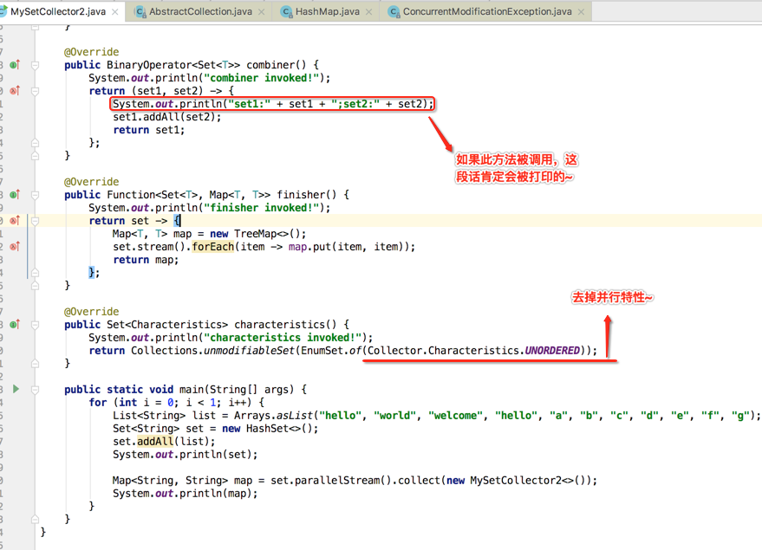
Task: Click the highlighted 'forEach' call
Action: 213,247
